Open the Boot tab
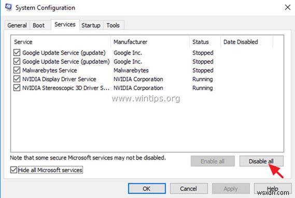The height and width of the screenshot is (198, 295). click(38, 25)
